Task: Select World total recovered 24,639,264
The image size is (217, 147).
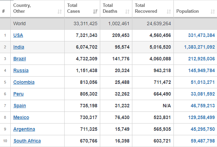Action: tap(159, 23)
